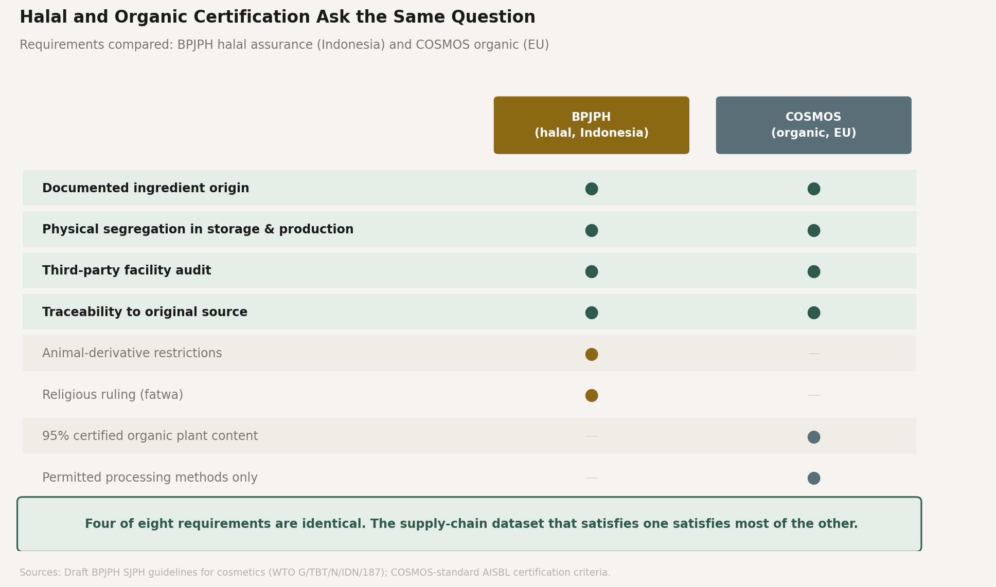Click COSMOS dot for Traceability to original source
This screenshot has width=996, height=587.
tap(814, 313)
